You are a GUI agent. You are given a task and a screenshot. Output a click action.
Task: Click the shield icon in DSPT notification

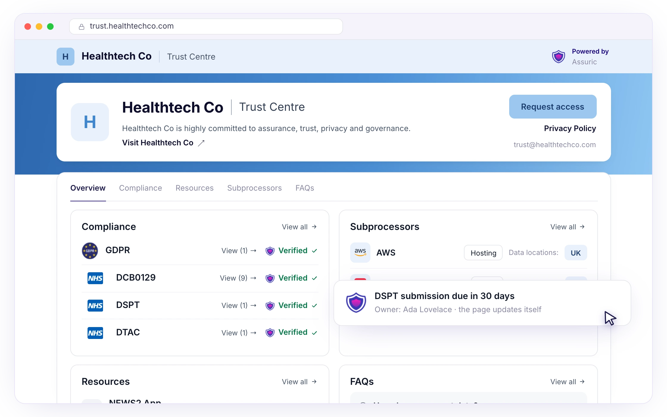(x=356, y=302)
